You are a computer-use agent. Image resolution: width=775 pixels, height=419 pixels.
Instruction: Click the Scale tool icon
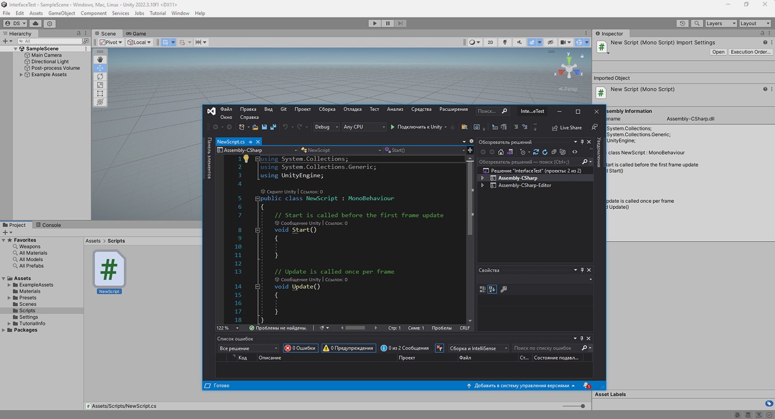pos(100,85)
